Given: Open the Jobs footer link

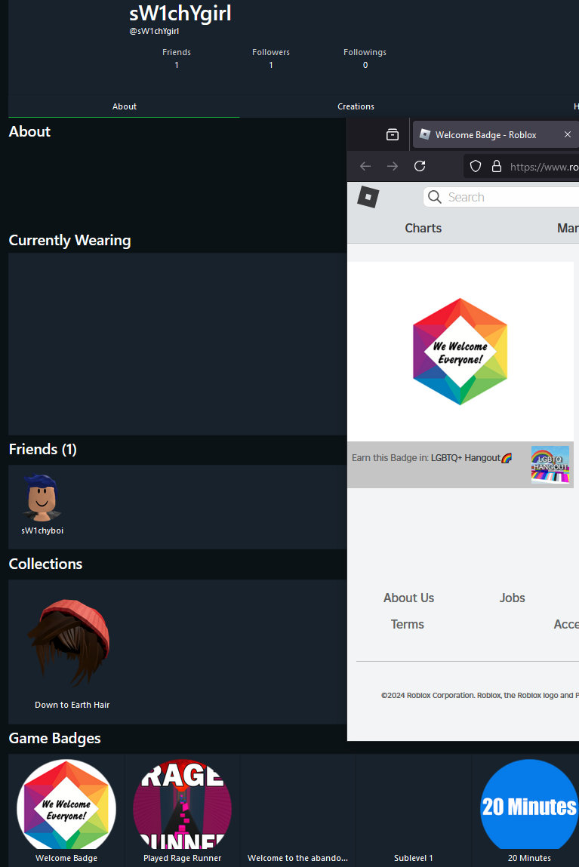Looking at the screenshot, I should click(x=512, y=598).
